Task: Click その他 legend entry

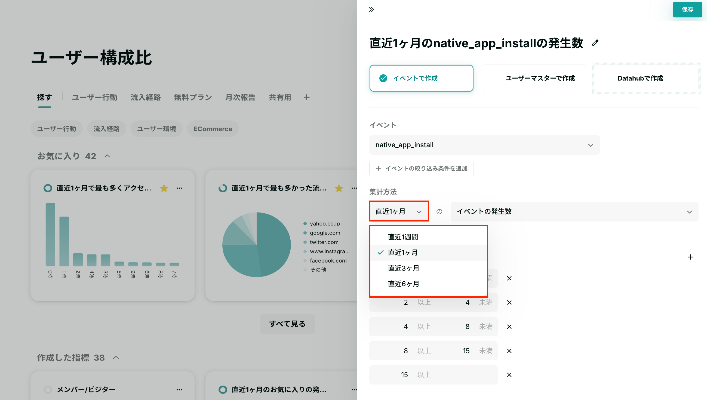Action: 315,270
